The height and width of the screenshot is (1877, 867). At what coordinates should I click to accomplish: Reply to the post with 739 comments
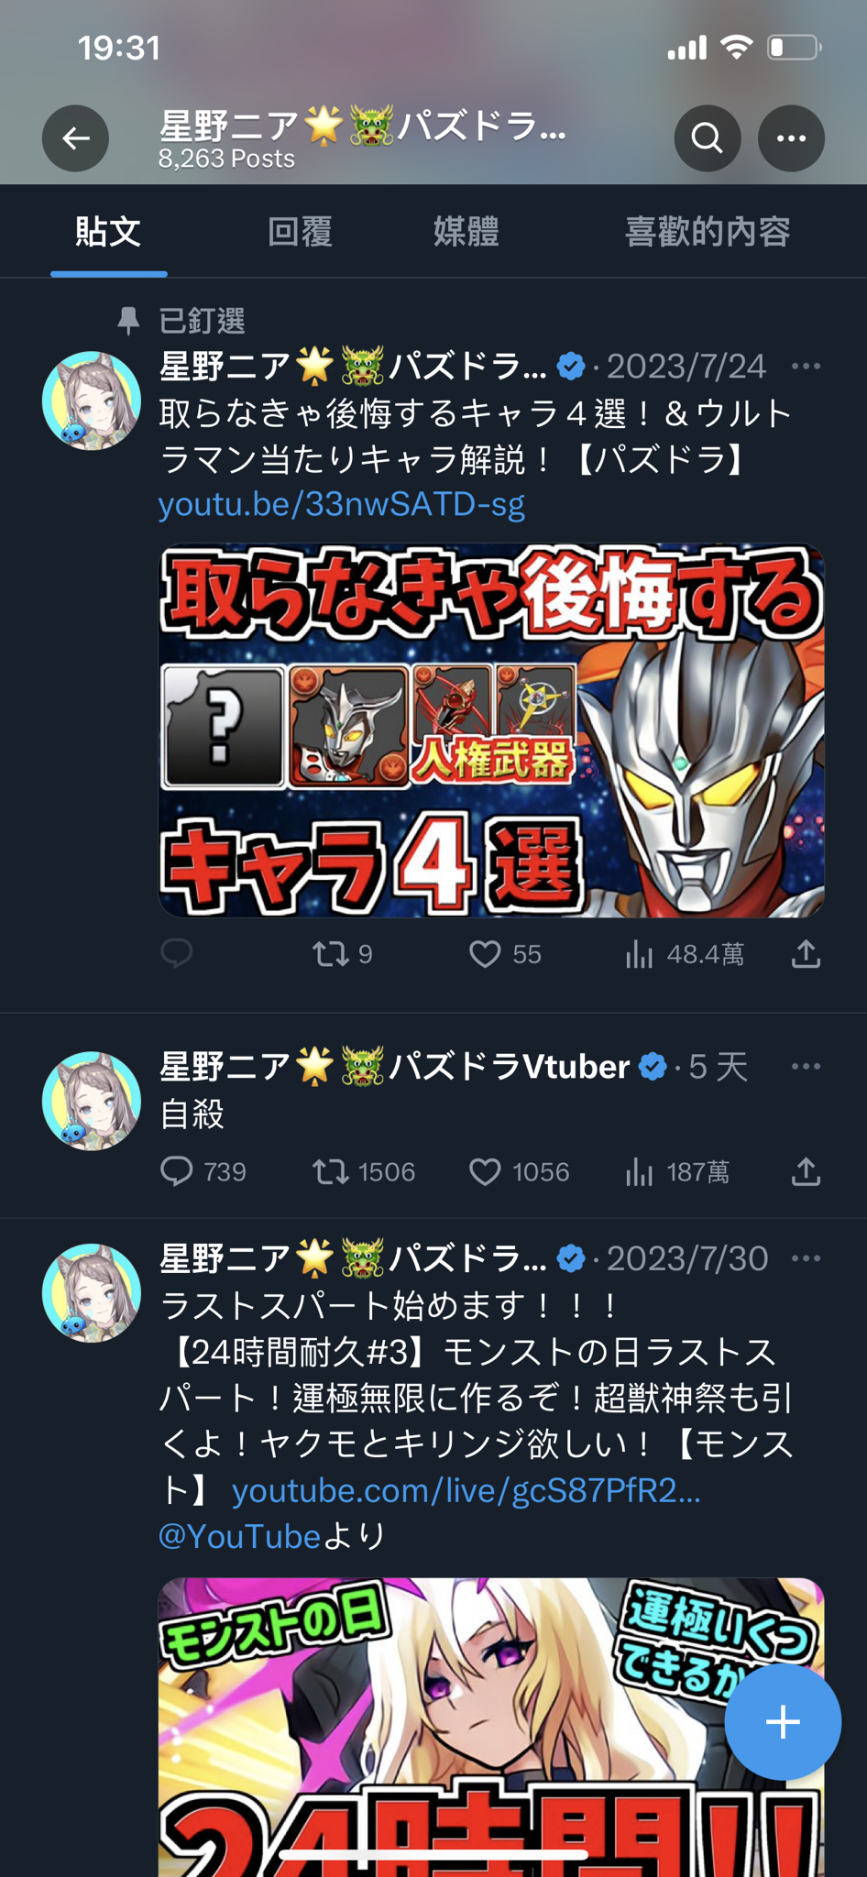(x=203, y=1171)
